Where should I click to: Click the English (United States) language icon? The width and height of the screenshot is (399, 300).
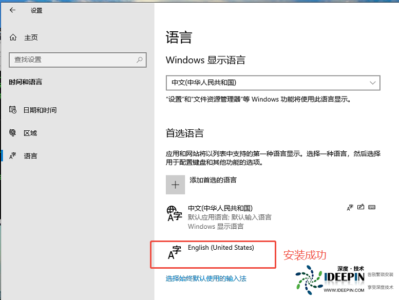[x=175, y=253]
